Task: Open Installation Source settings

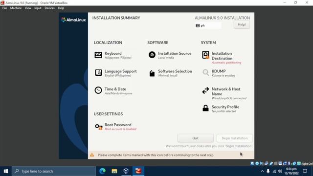Action: click(170, 55)
